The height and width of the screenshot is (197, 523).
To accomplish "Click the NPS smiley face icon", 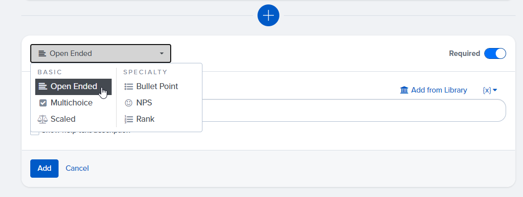I will click(129, 103).
